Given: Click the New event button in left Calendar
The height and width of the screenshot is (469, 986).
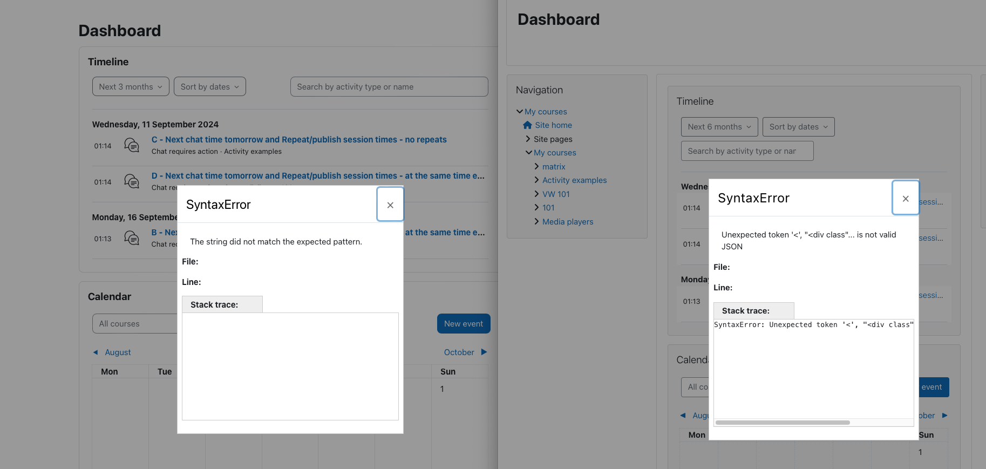Looking at the screenshot, I should coord(464,324).
